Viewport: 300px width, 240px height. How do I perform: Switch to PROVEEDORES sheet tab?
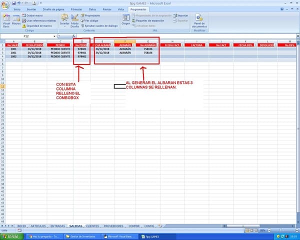[x=113, y=226]
